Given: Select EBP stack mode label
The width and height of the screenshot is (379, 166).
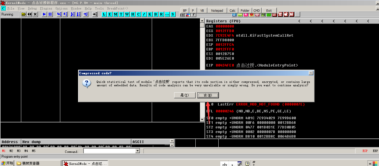Looking at the screenshot, I should [x=375, y=151].
